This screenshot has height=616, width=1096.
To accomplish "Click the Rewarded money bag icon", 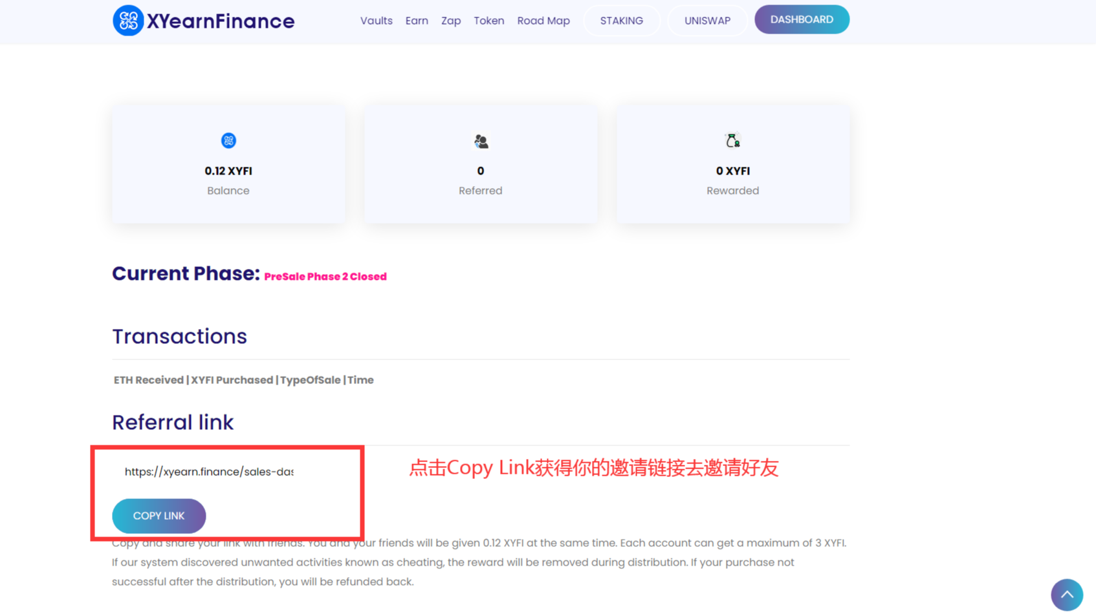I will (732, 140).
